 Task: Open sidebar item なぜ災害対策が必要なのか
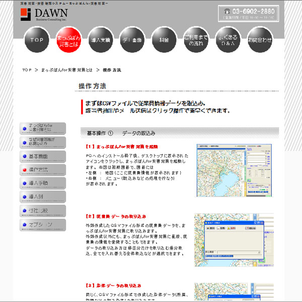coord(43,142)
